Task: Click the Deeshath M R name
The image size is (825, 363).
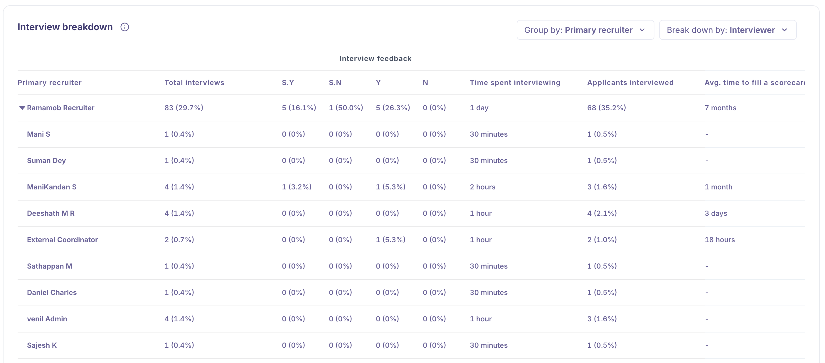Action: pyautogui.click(x=51, y=213)
